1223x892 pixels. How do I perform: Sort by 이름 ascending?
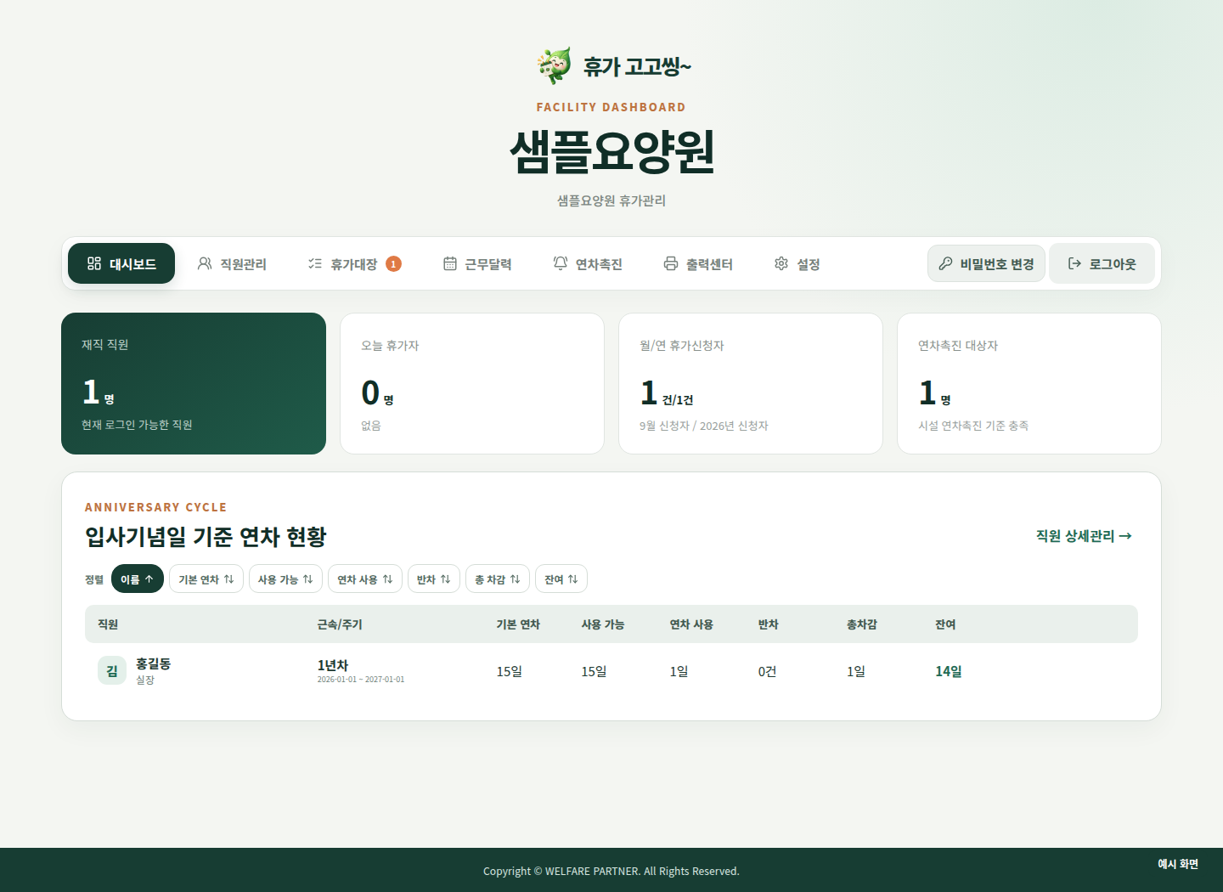pos(138,579)
